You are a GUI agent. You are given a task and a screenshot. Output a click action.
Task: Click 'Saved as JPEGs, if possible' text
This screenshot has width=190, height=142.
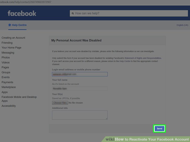tap(66, 98)
